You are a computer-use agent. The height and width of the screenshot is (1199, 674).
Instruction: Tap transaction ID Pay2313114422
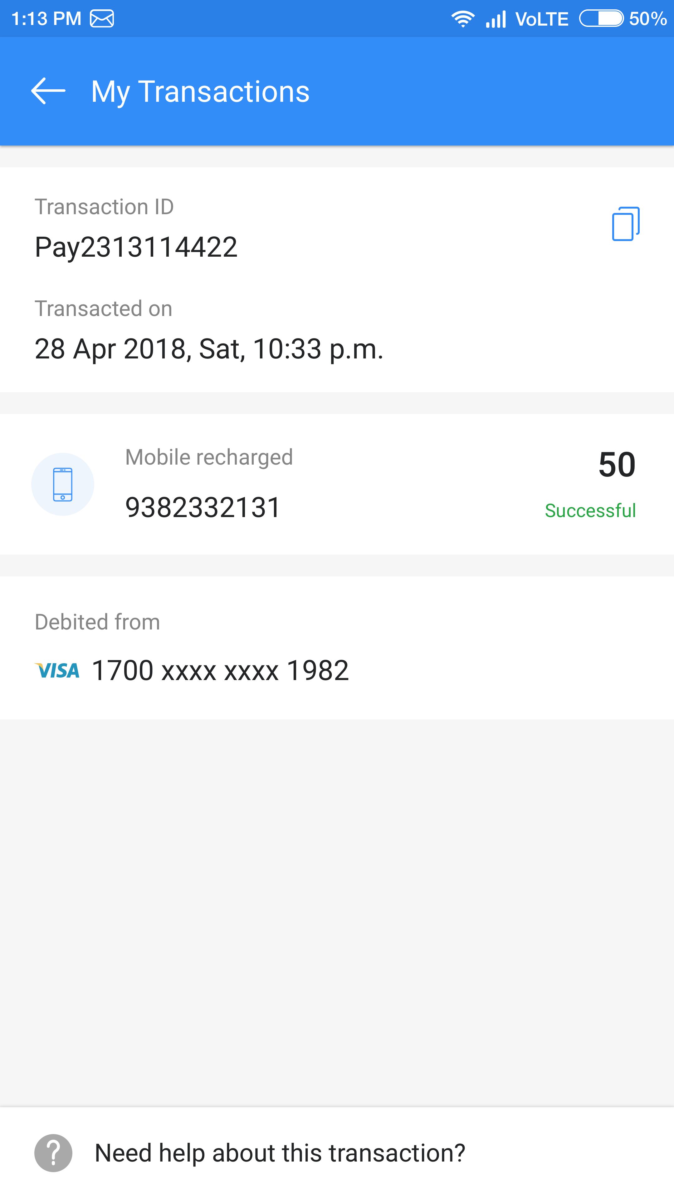click(136, 247)
